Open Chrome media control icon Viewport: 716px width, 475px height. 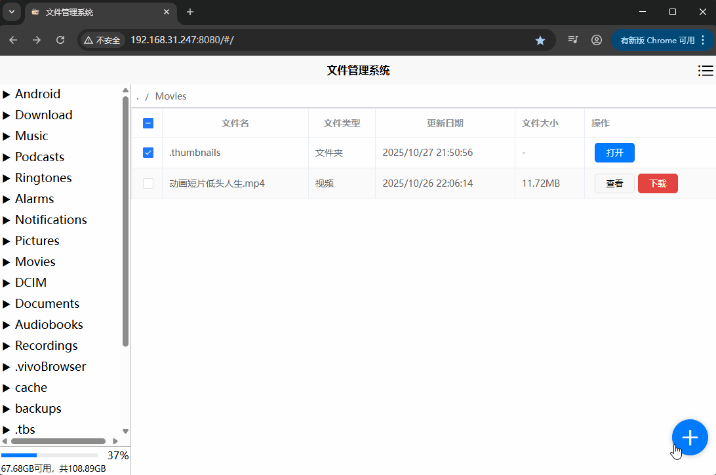[x=573, y=41]
